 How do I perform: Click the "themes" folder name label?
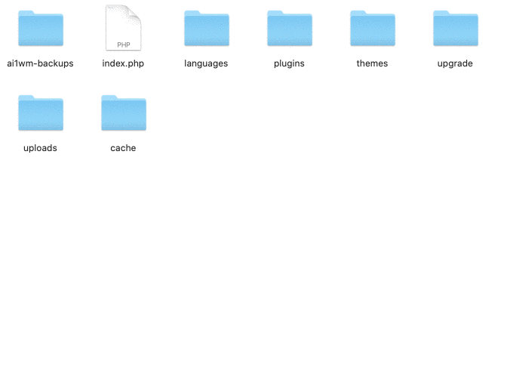pyautogui.click(x=372, y=63)
